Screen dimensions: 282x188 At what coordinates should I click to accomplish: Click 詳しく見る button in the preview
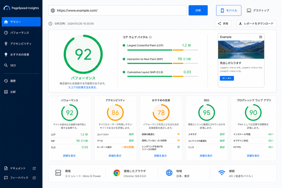click(227, 78)
